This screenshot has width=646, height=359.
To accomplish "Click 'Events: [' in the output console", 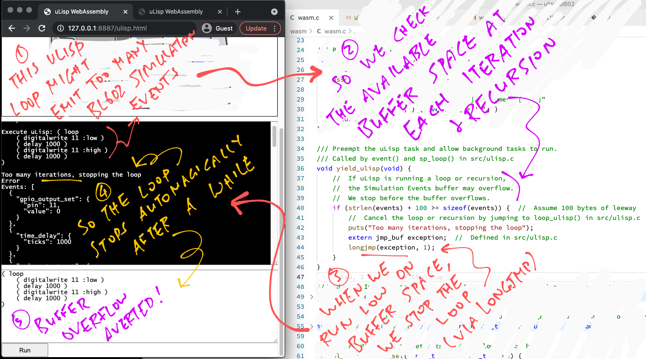I will pyautogui.click(x=17, y=187).
